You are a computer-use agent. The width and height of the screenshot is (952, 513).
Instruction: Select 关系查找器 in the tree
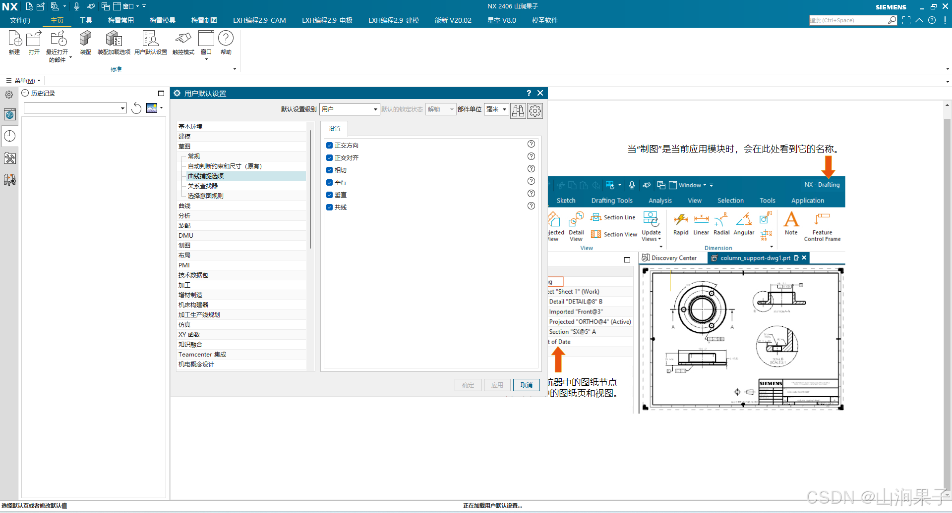[203, 186]
